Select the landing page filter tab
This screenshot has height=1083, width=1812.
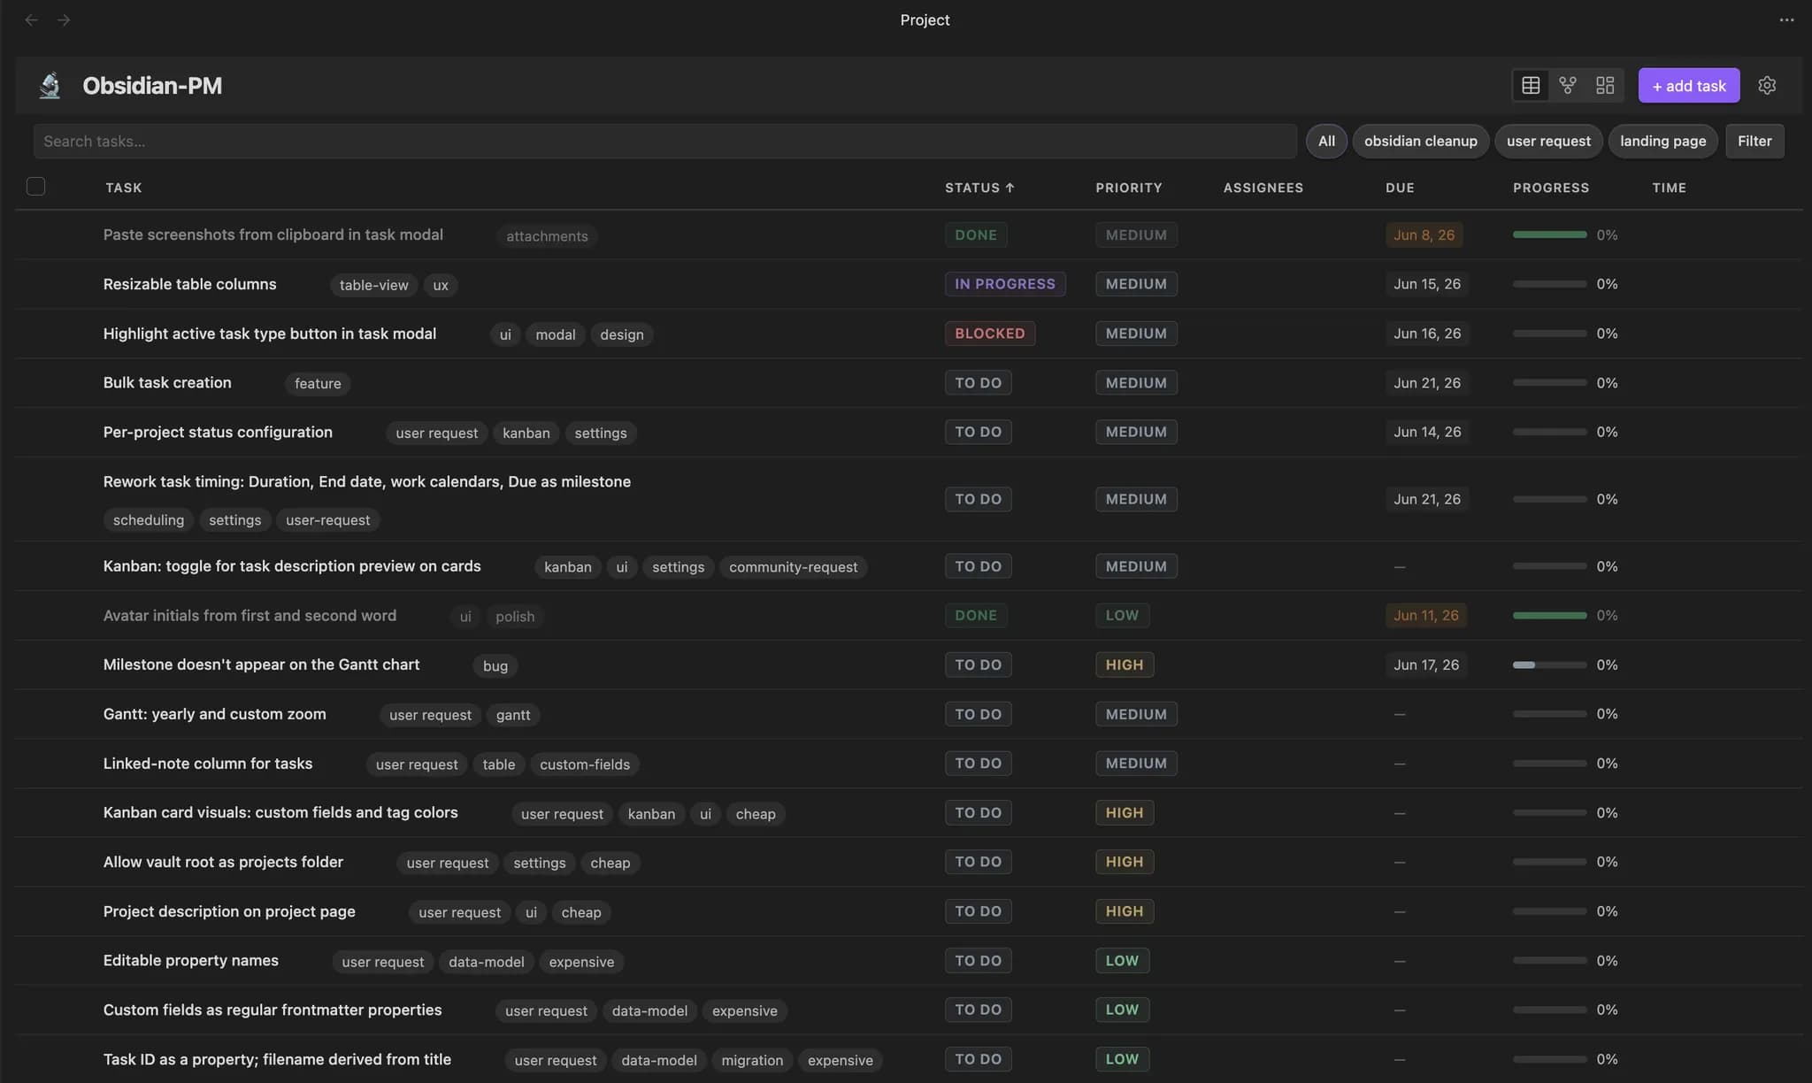(1662, 141)
